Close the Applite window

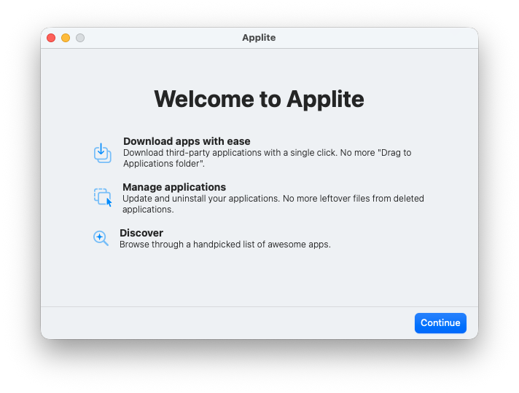pyautogui.click(x=51, y=38)
